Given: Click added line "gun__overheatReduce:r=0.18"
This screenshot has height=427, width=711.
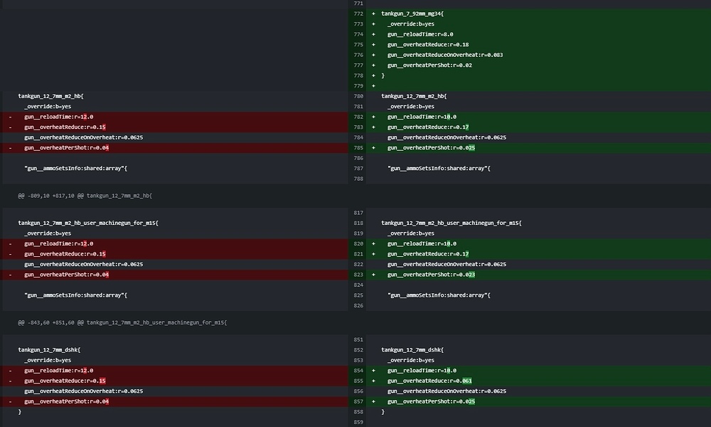Looking at the screenshot, I should (427, 44).
